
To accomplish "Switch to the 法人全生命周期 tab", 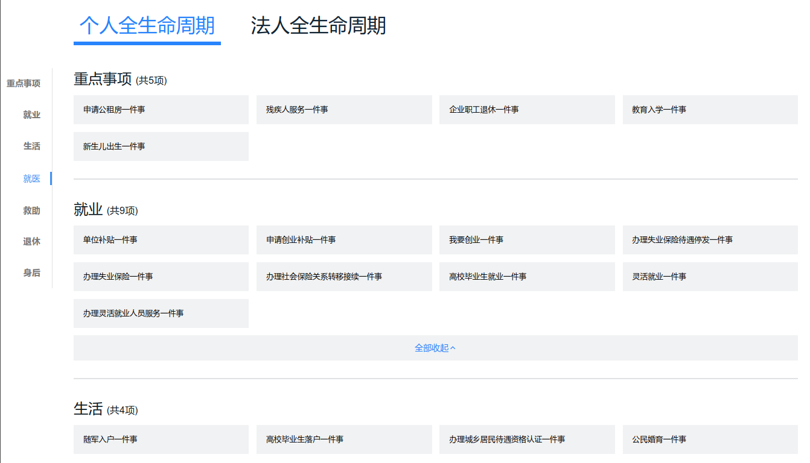I will coord(319,27).
